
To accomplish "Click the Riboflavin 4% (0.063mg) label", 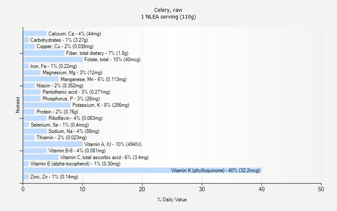I will pyautogui.click(x=75, y=118).
